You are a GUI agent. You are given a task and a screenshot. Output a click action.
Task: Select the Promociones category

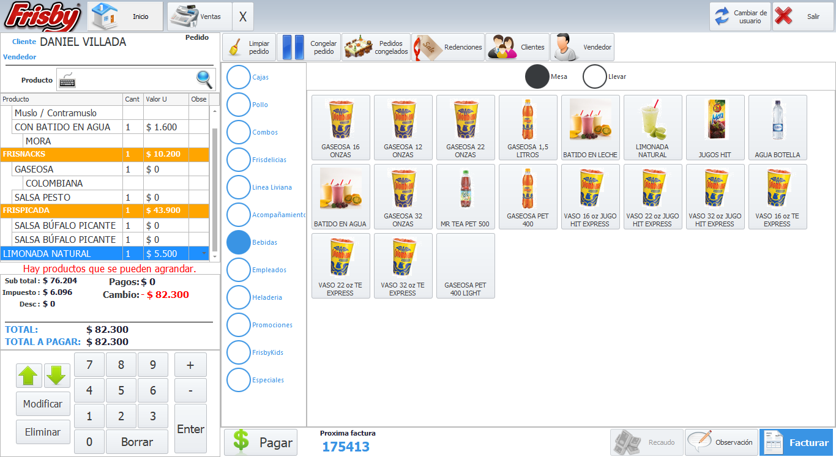click(239, 325)
